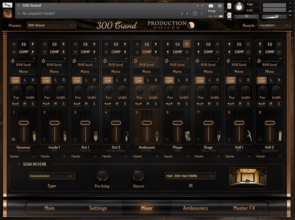The height and width of the screenshot is (220, 295).
Task: Save snapshot with the disk icon
Action: 195,14
